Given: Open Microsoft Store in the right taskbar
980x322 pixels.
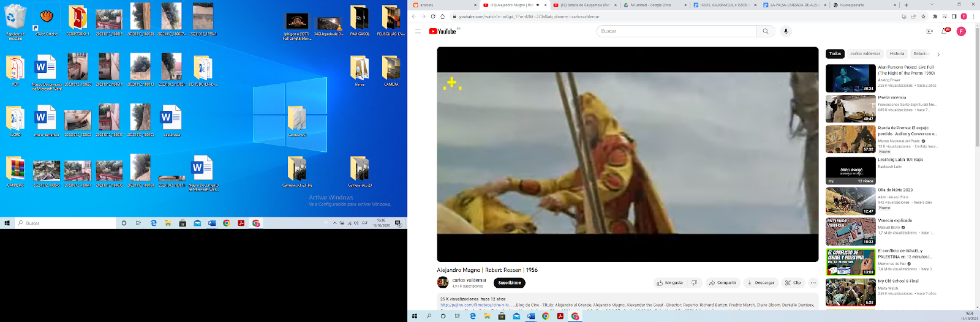Looking at the screenshot, I should [x=502, y=316].
